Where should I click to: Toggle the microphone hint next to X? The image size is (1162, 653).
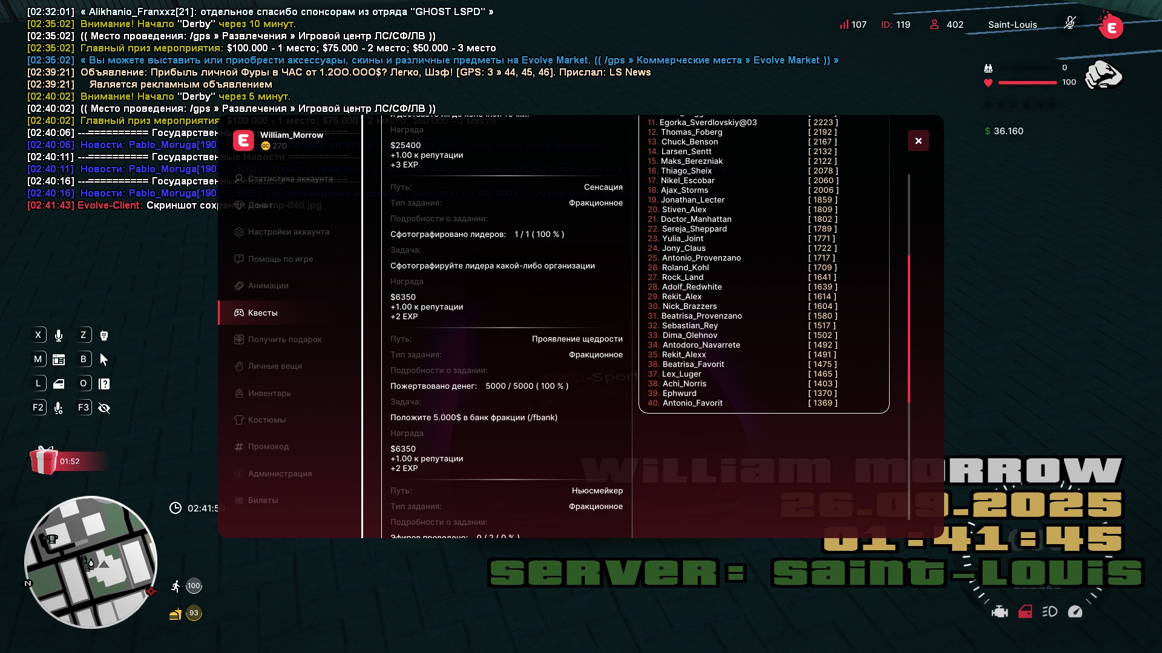click(x=59, y=336)
